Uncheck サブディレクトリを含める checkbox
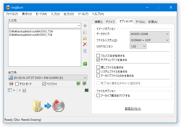Screen dimensions: 181x127 [98, 60]
